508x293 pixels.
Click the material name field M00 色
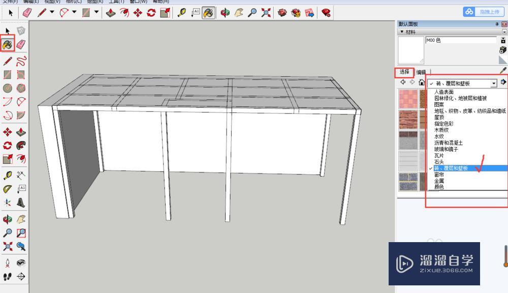click(x=461, y=40)
